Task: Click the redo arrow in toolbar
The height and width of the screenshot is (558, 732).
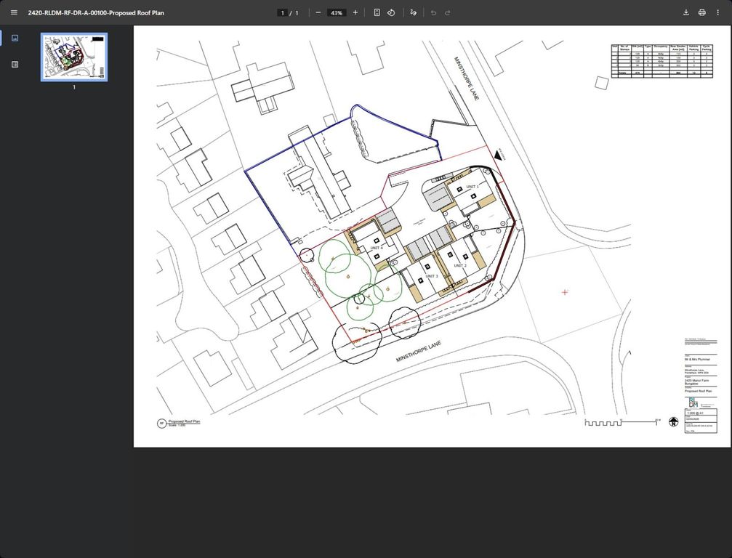Action: point(448,12)
